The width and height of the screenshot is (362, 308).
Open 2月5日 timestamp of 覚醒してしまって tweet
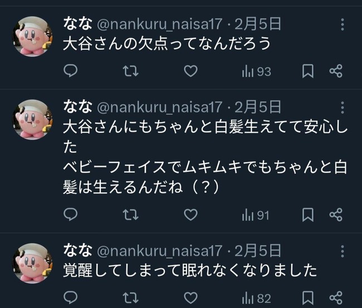(258, 251)
